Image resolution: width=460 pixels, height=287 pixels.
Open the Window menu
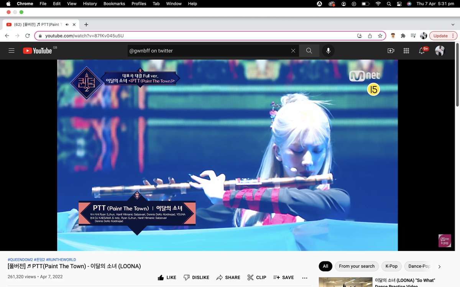(x=174, y=3)
